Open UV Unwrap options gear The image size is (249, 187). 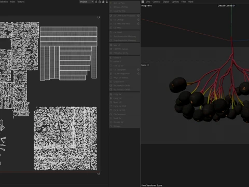tap(138, 20)
